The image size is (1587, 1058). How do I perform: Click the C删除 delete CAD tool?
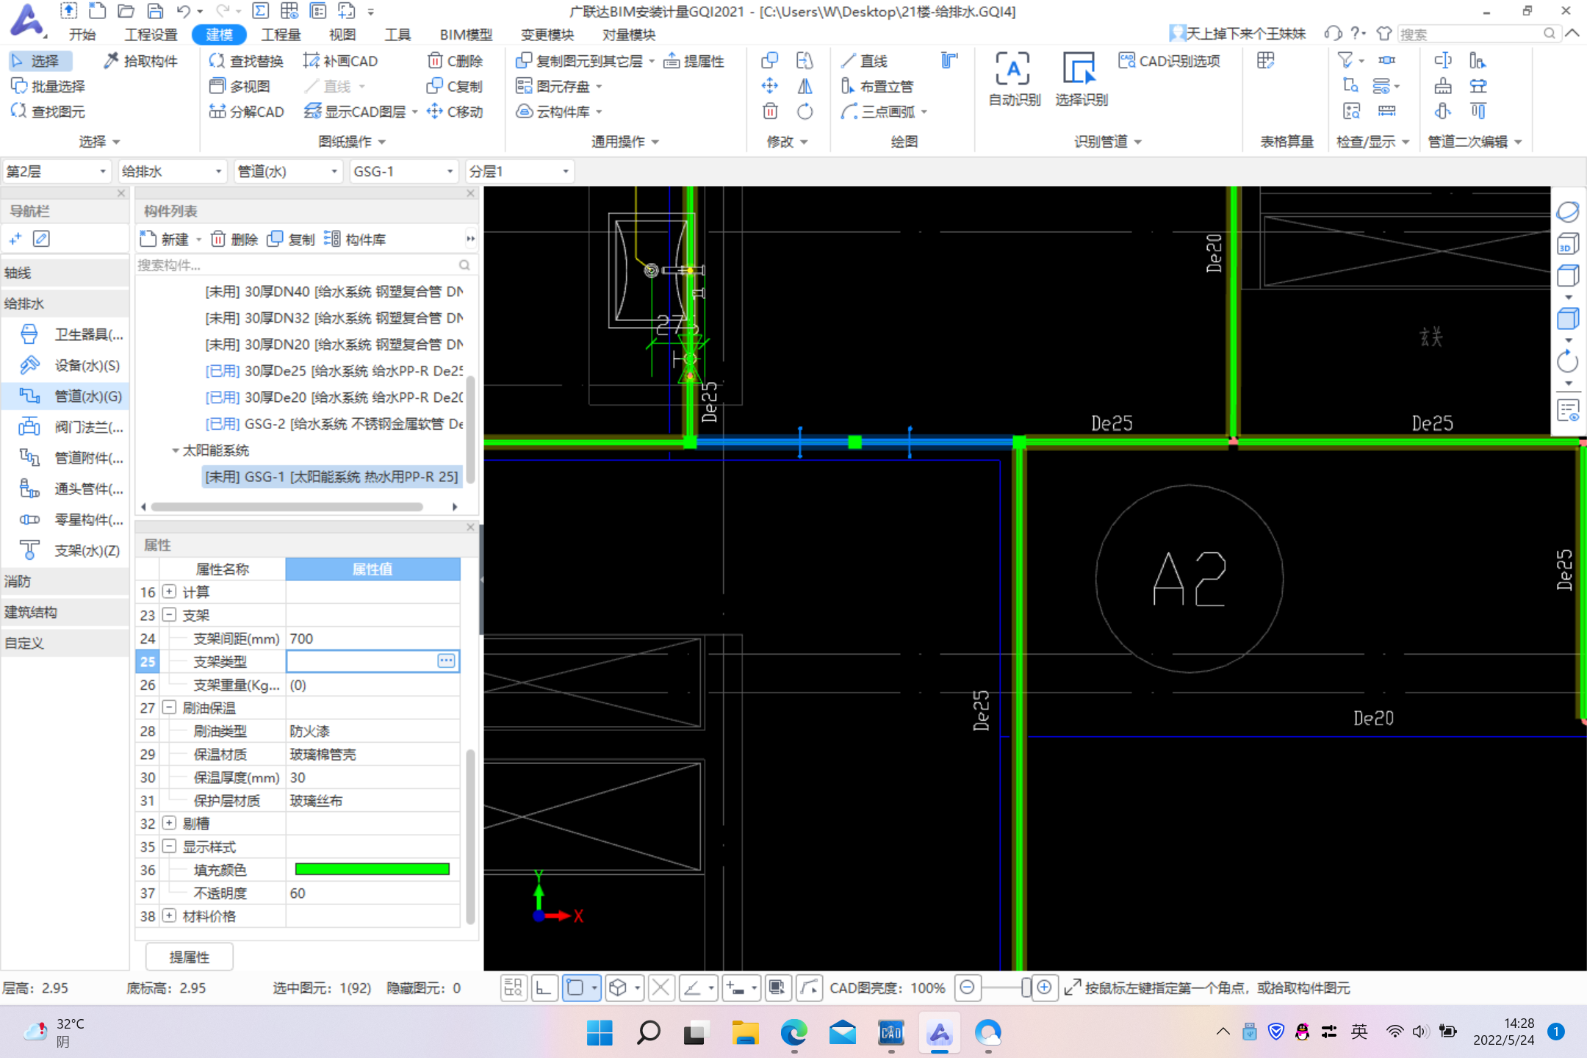point(455,61)
